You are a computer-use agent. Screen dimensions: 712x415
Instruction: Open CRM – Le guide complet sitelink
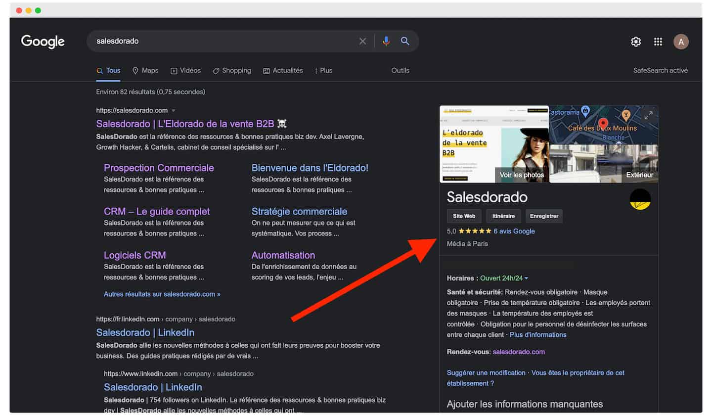point(157,212)
